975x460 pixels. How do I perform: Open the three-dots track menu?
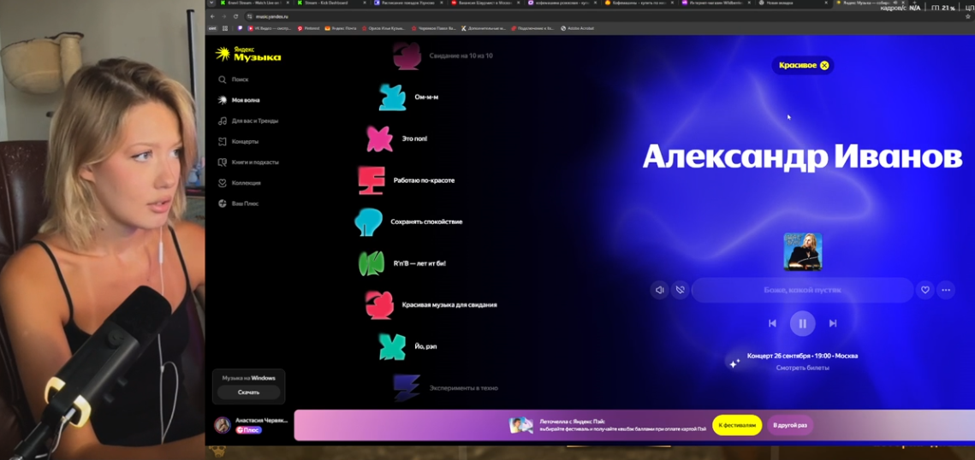tap(946, 290)
